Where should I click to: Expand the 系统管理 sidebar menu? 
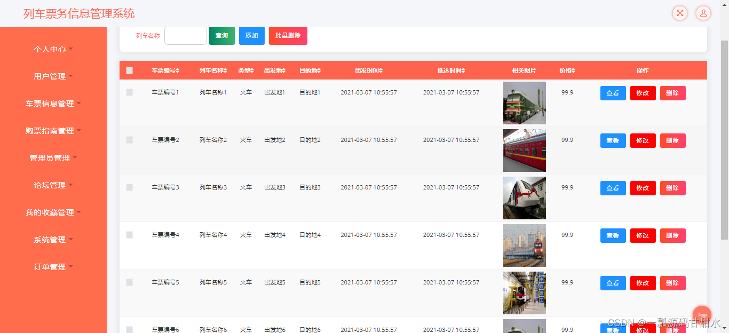[x=53, y=240]
